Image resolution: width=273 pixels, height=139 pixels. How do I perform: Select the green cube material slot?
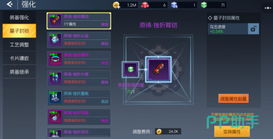(x=130, y=69)
